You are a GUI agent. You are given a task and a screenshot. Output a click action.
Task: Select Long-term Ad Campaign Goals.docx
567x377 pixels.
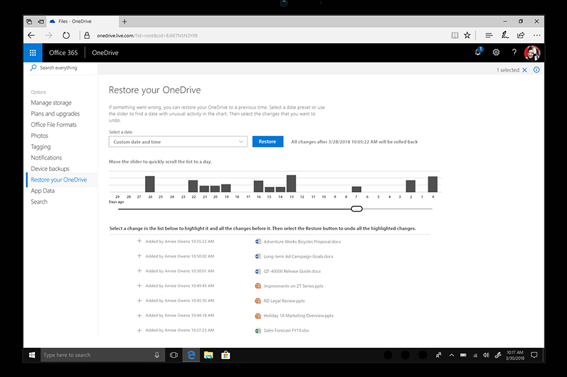click(x=298, y=257)
